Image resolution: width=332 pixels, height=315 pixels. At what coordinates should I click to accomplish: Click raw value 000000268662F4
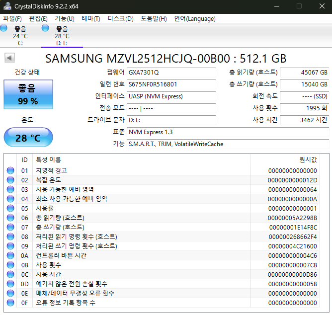point(293,236)
